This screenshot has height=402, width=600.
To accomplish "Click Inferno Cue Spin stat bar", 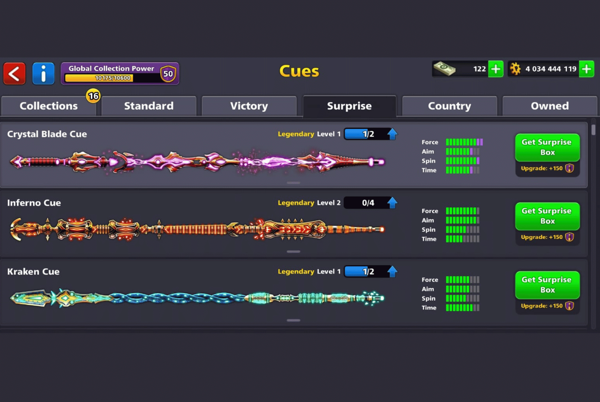I will coord(463,230).
